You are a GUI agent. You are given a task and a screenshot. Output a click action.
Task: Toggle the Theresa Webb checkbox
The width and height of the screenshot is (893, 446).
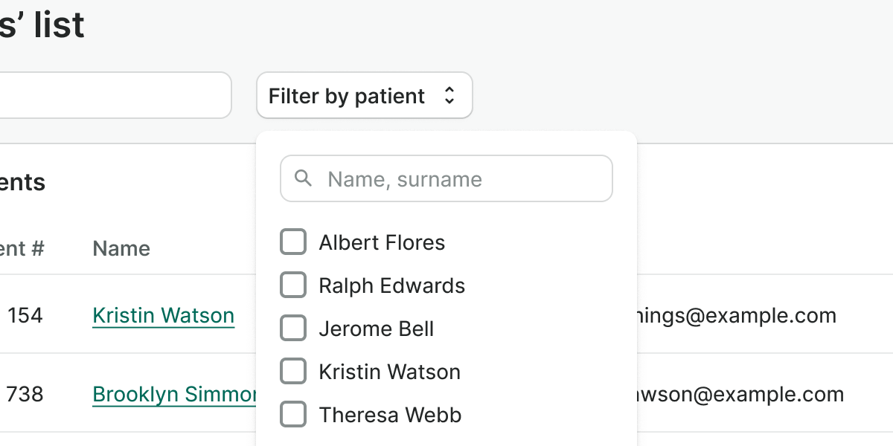[x=293, y=415]
